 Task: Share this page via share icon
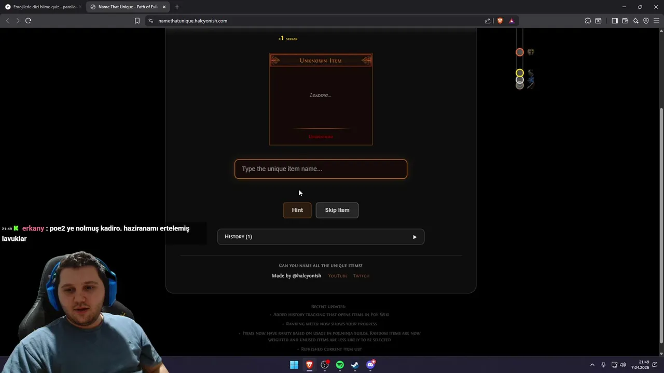[488, 21]
